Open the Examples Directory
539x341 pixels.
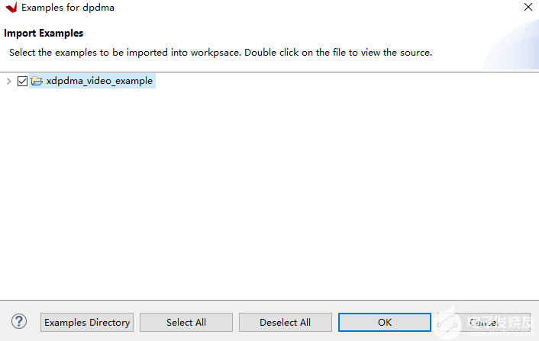(87, 322)
